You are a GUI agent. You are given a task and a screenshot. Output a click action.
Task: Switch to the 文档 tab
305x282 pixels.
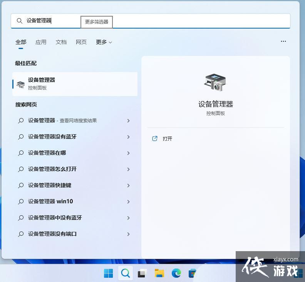tap(61, 42)
